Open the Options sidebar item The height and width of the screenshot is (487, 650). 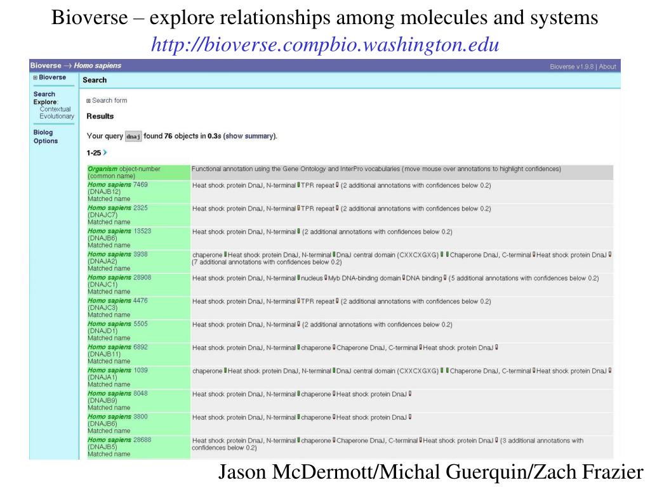pyautogui.click(x=46, y=141)
